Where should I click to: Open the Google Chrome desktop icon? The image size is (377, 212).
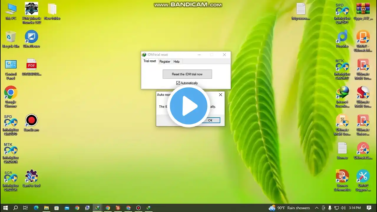coord(11,93)
